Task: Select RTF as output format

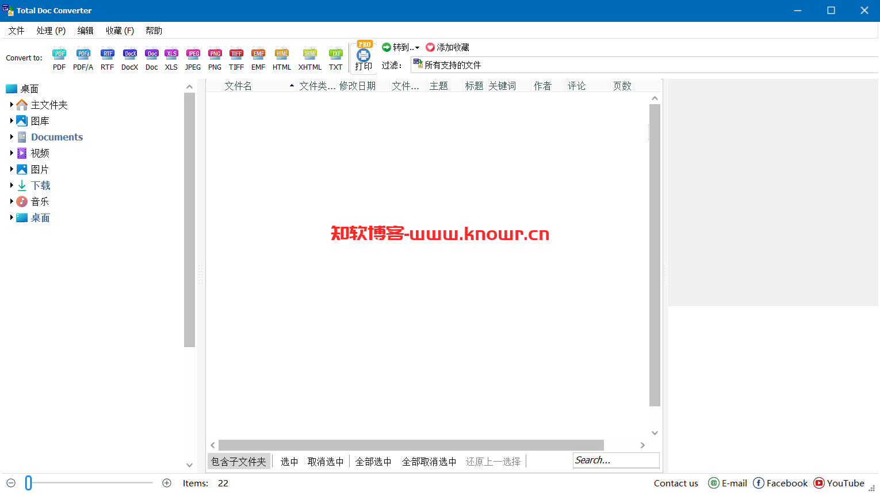Action: coord(108,59)
